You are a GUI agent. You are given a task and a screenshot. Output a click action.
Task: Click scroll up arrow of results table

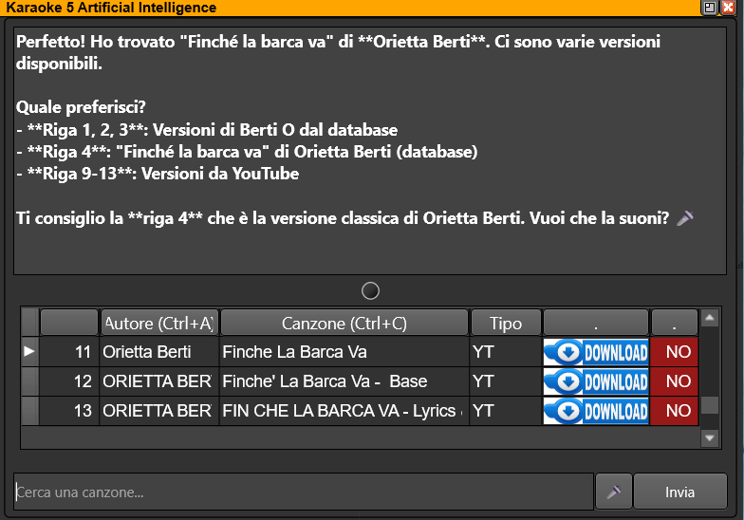pyautogui.click(x=710, y=317)
